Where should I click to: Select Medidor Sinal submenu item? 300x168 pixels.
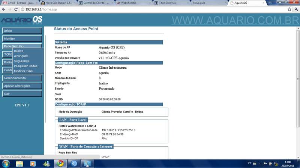click(x=24, y=71)
